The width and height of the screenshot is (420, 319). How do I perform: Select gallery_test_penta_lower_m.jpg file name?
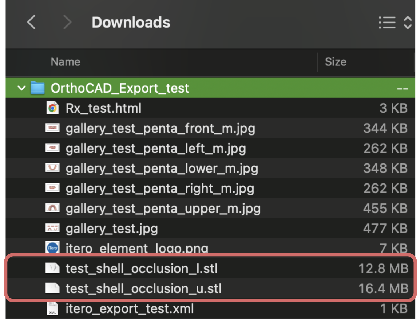[162, 169]
